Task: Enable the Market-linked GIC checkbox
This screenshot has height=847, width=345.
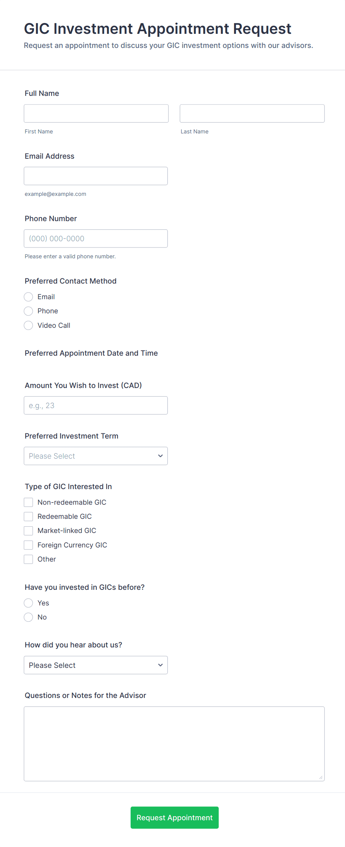Action: (29, 531)
